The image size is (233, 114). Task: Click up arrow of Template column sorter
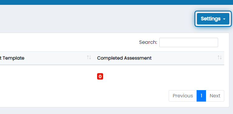(88, 57)
